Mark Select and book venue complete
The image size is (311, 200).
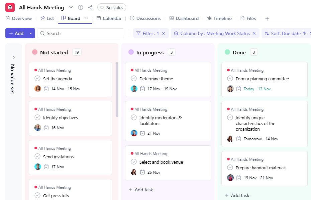click(x=134, y=162)
